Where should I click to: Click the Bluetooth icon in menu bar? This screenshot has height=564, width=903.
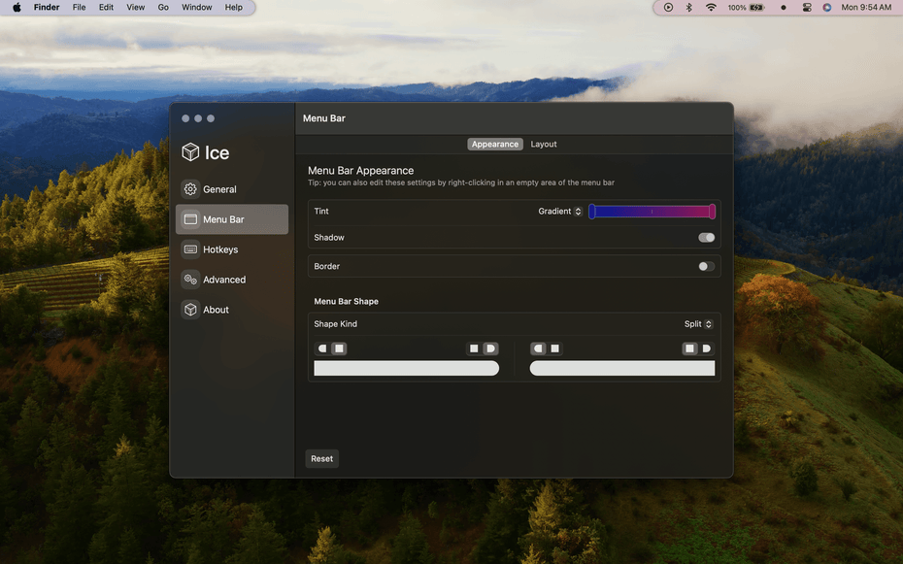[x=689, y=8]
